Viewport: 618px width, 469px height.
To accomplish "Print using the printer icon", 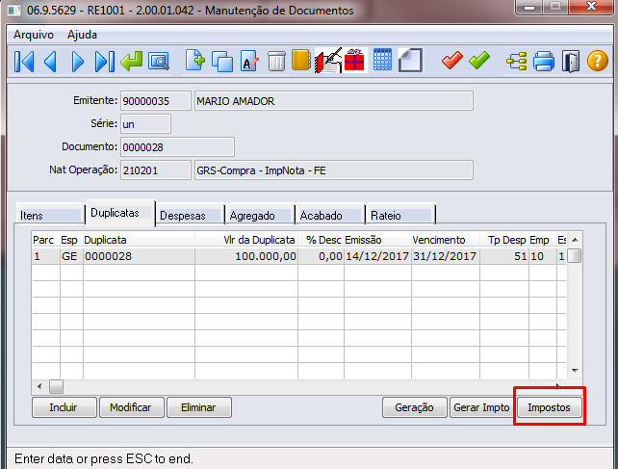I will pyautogui.click(x=544, y=62).
